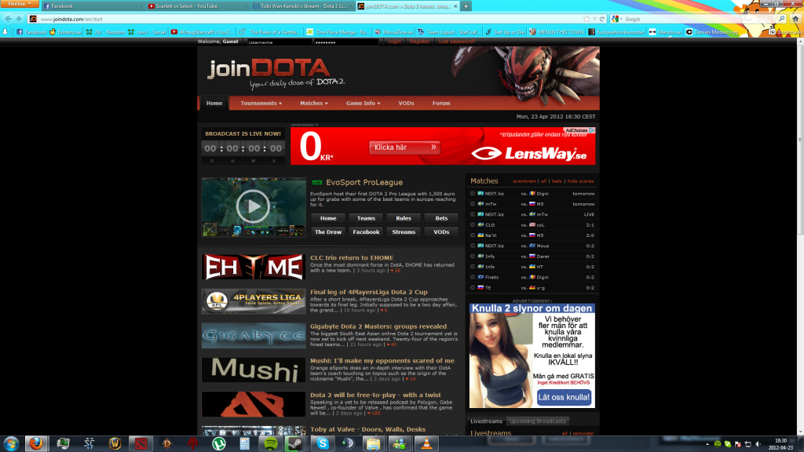The height and width of the screenshot is (452, 804).
Task: Read CLC trio return to EHOME article
Action: [352, 257]
